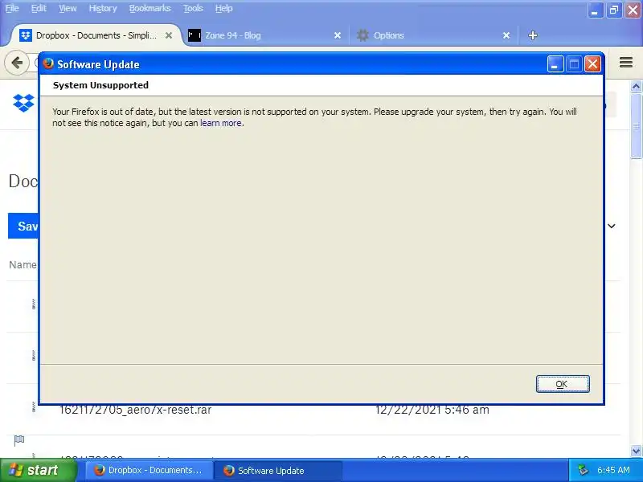Open file x-reset.rar row
Viewport: 643px width, 482px height.
point(313,410)
